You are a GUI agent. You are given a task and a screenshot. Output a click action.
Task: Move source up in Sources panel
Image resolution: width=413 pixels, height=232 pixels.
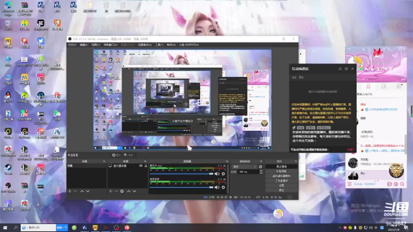click(129, 191)
